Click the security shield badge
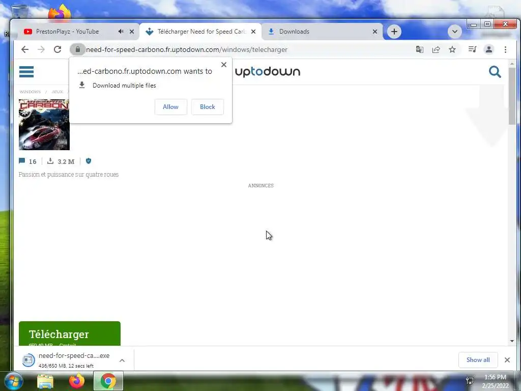Screen dimensions: 521x391 [x=89, y=161]
